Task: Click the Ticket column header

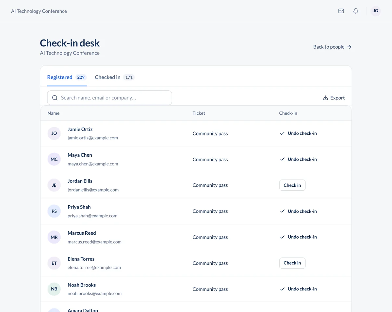Action: (199, 113)
